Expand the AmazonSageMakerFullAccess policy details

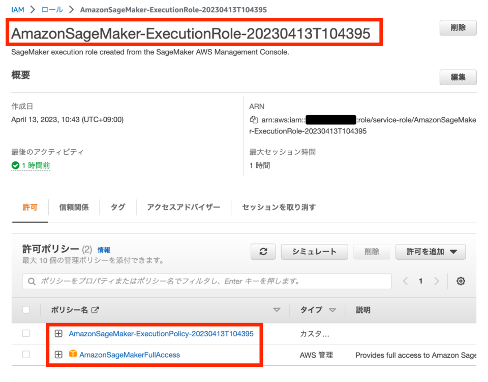point(58,355)
